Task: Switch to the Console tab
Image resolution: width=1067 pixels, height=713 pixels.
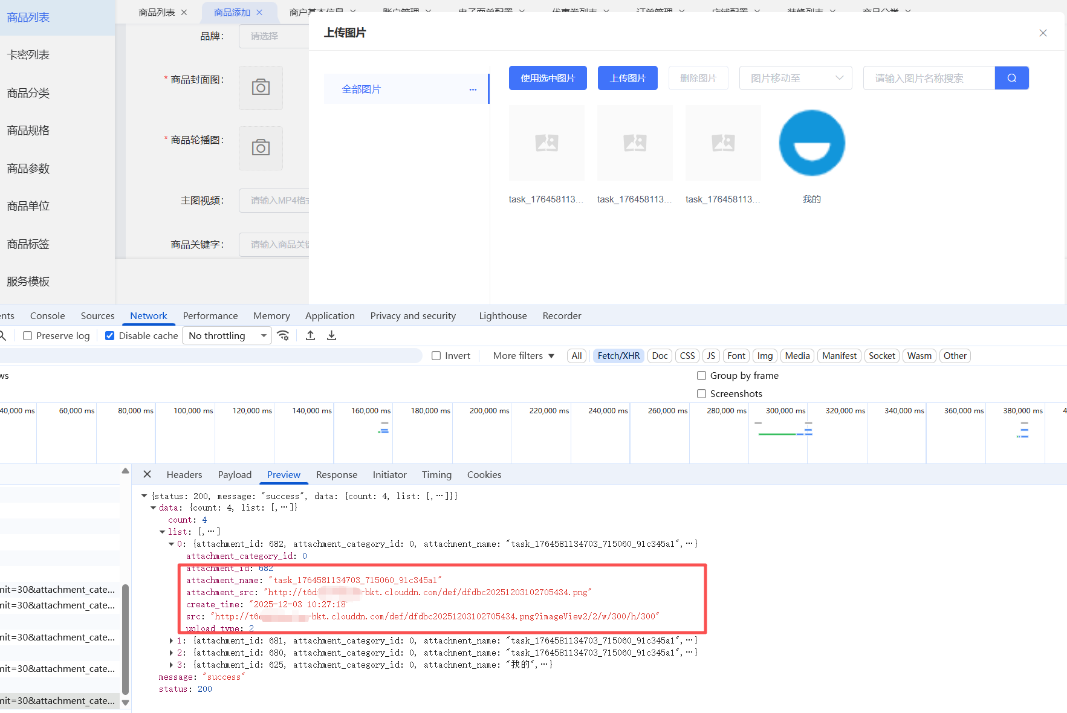Action: [x=47, y=315]
